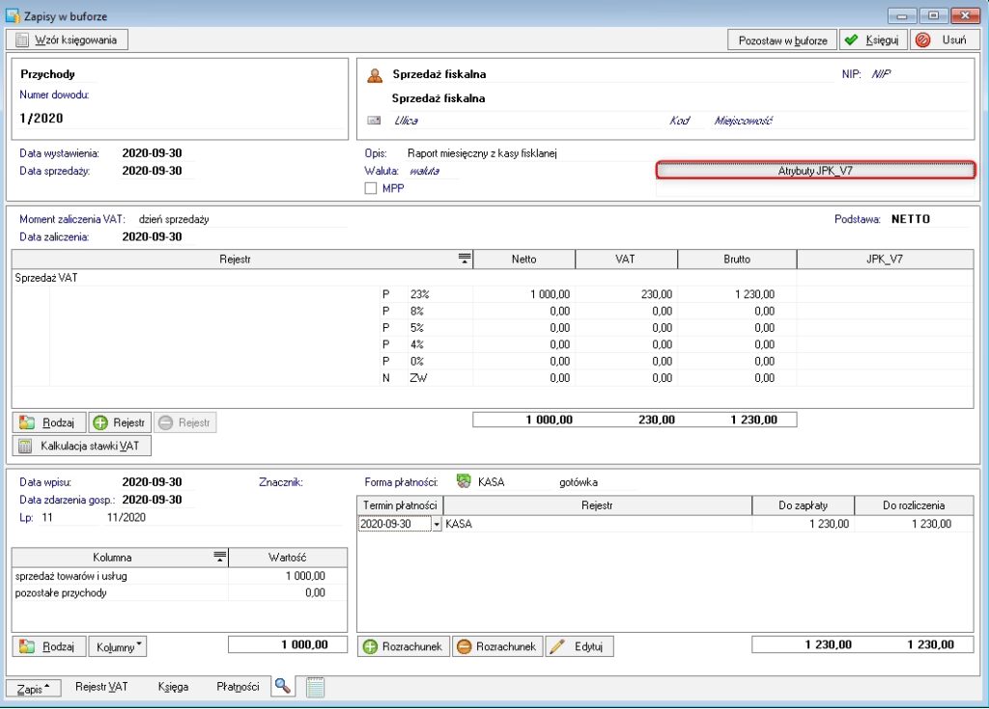The height and width of the screenshot is (709, 989).
Task: Expand the Termin płatności date dropdown
Action: (x=437, y=525)
